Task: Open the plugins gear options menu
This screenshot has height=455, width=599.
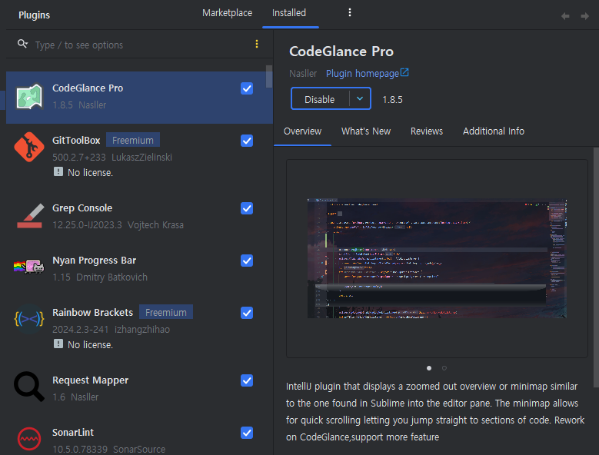Action: 350,12
